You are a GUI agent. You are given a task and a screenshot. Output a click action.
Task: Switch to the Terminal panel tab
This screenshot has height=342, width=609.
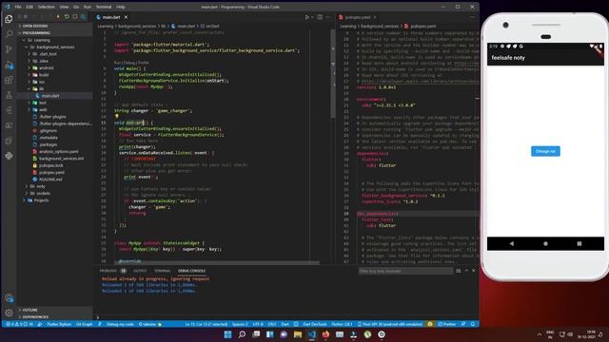point(162,271)
